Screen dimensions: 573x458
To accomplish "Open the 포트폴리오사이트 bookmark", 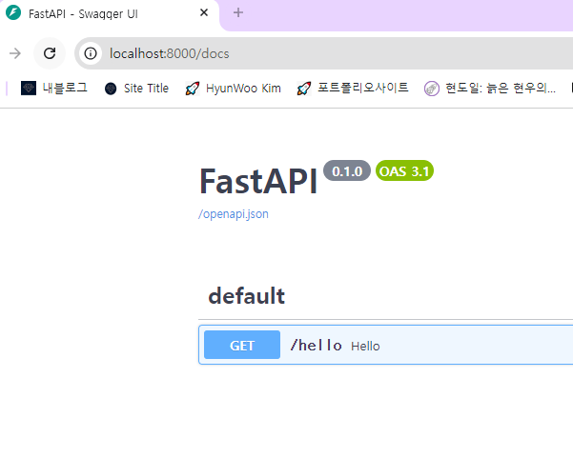I will [x=353, y=89].
